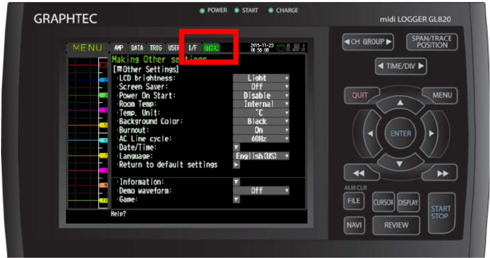
Task: Open Burnout On dropdown
Action: click(261, 130)
